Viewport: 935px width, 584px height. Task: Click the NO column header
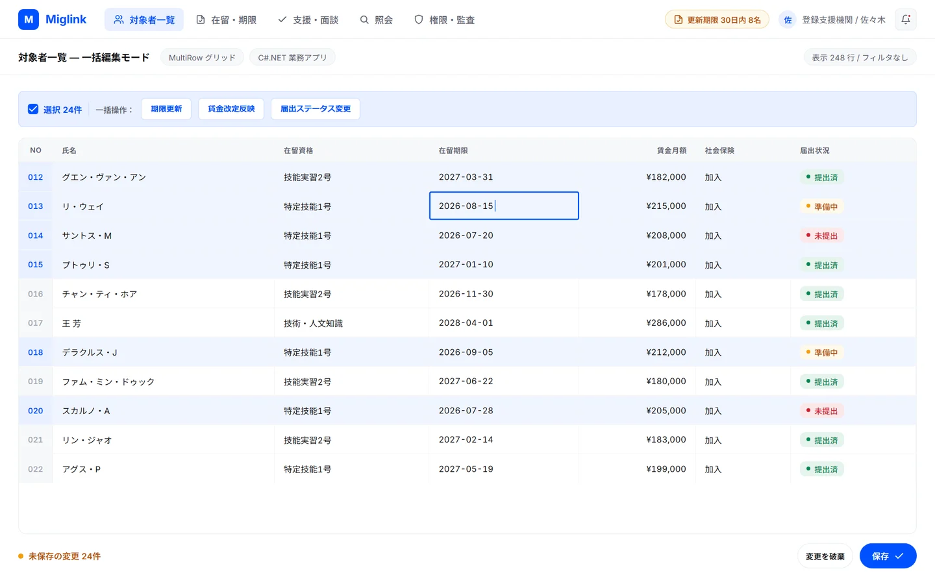(36, 151)
